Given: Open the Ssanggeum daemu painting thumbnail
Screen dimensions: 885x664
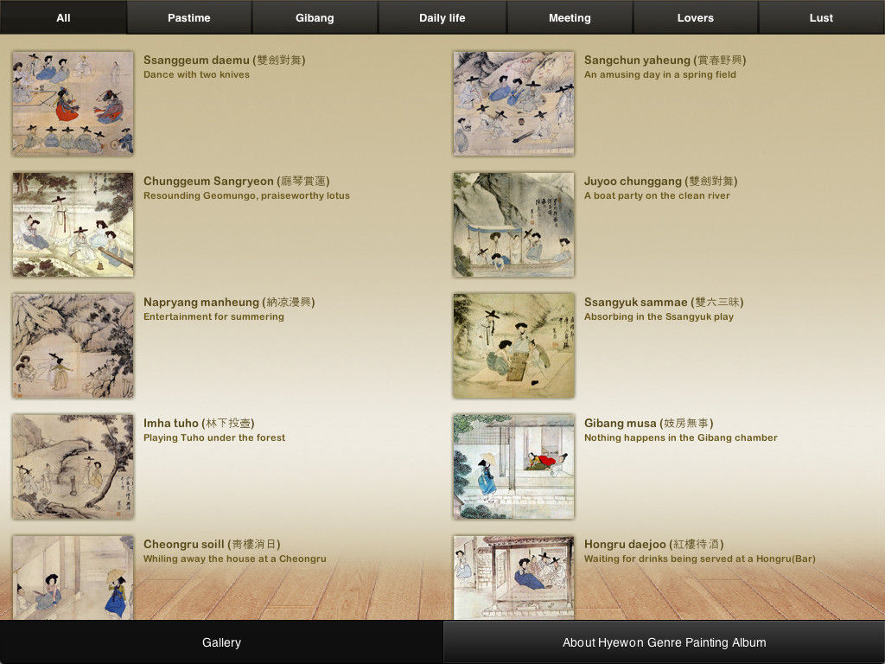Looking at the screenshot, I should point(73,104).
